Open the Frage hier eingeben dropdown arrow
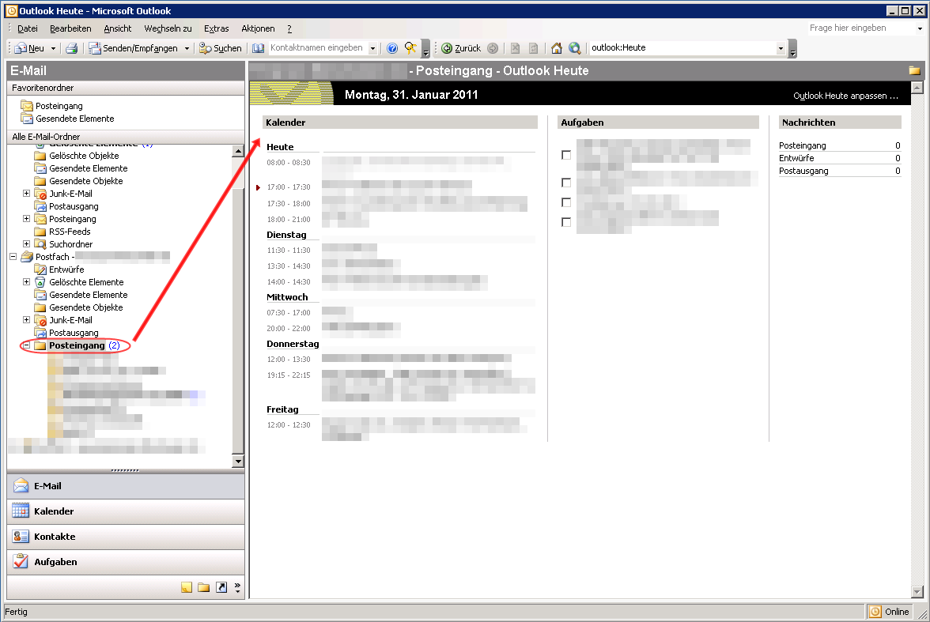 point(920,28)
